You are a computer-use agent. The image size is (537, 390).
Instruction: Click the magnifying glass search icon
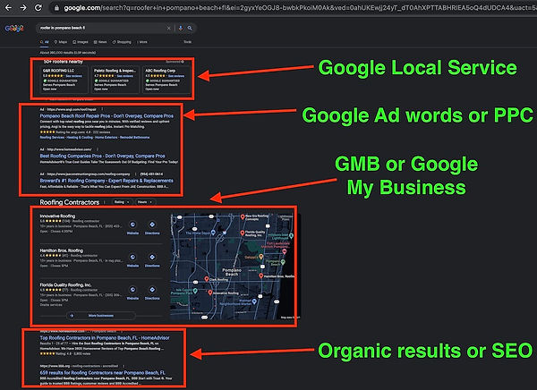[190, 29]
